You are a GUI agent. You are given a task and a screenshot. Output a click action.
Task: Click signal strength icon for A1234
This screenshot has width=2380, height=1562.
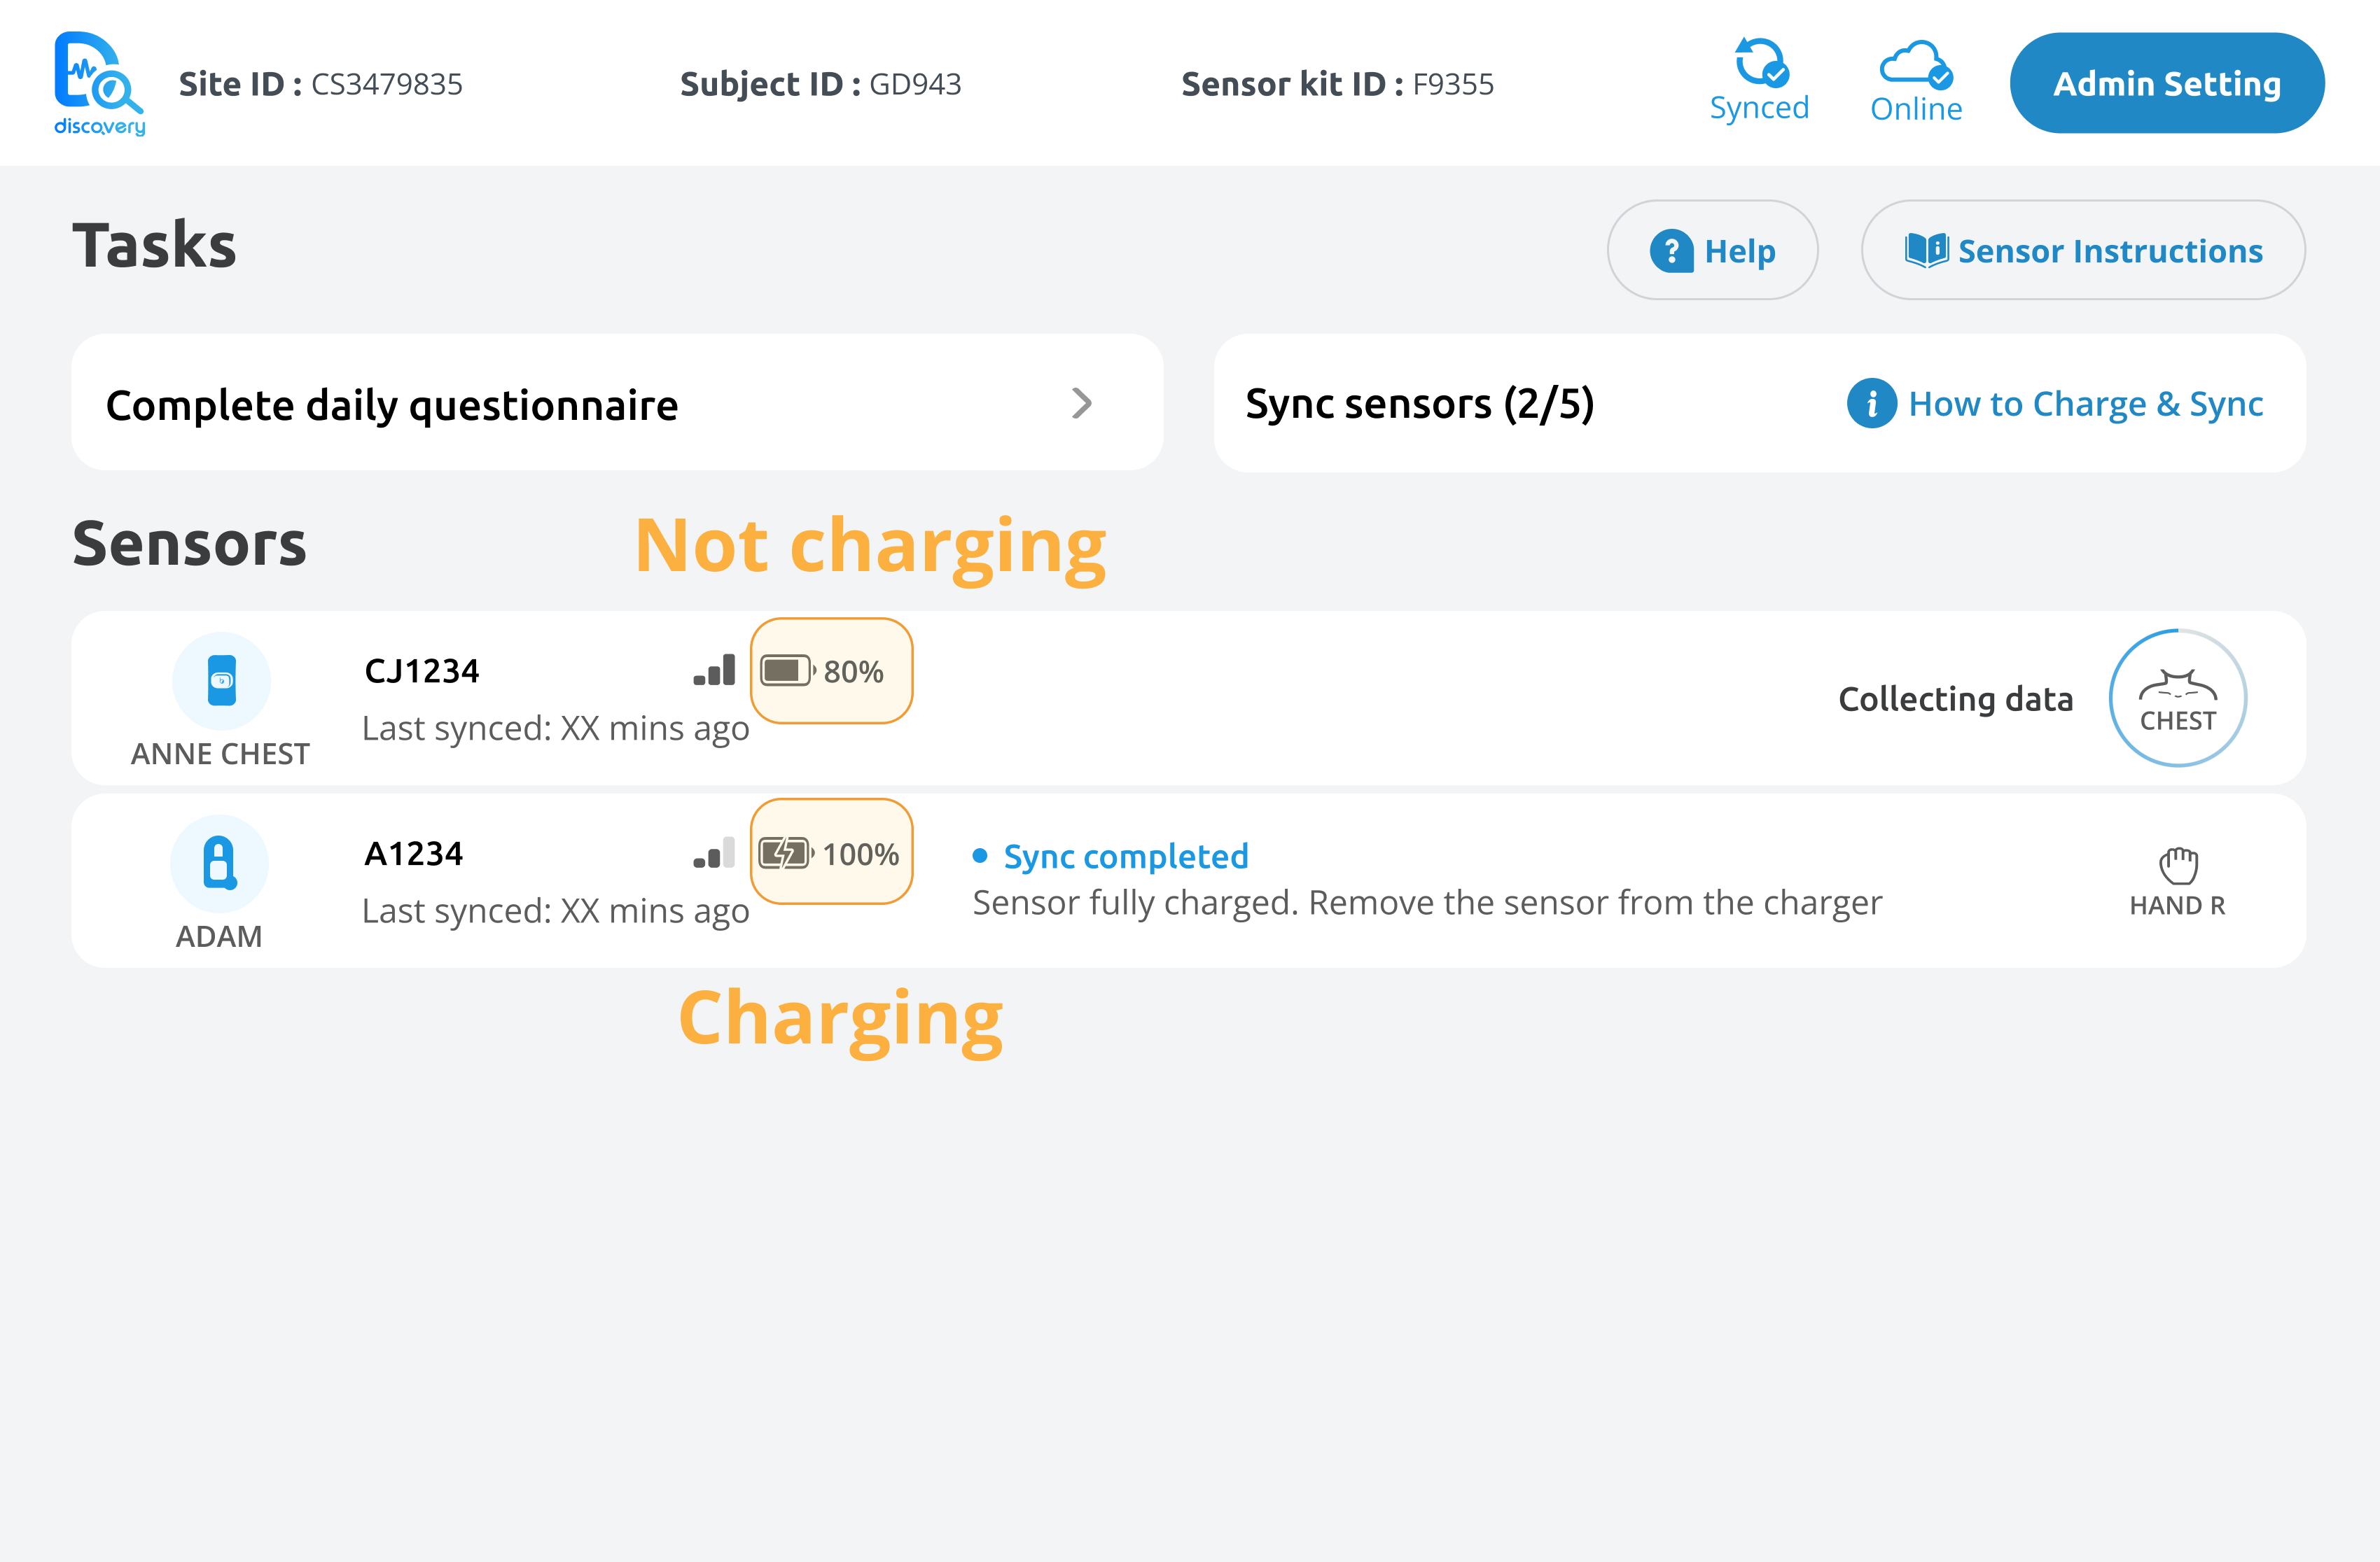(714, 852)
